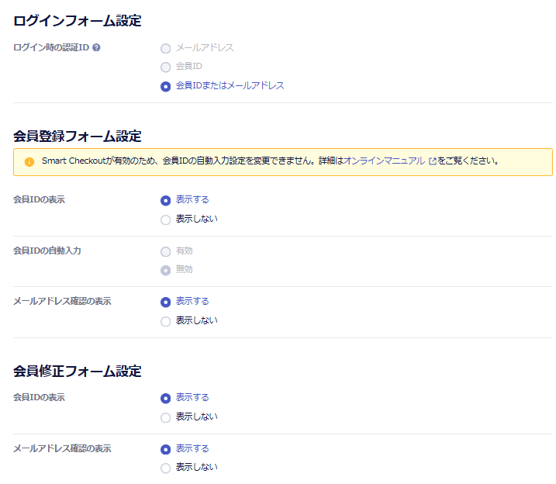556x484 pixels.
Task: Click the orange info icon in the Smart Checkout notice
Action: click(29, 162)
